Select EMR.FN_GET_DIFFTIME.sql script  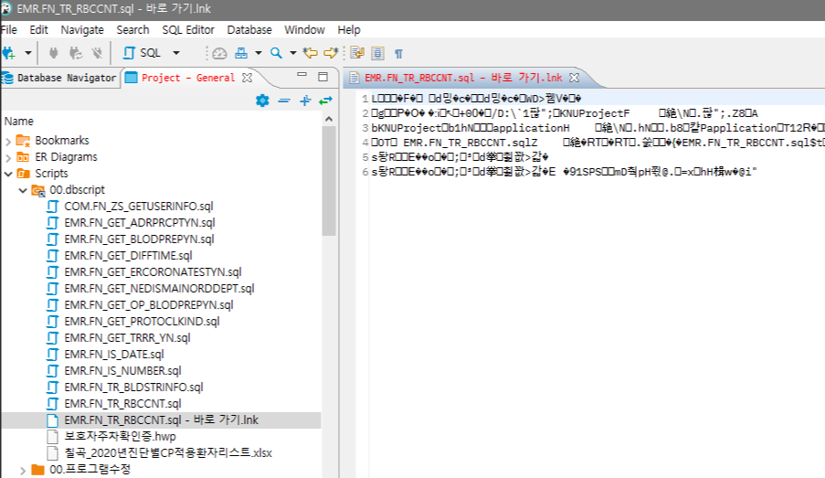click(x=128, y=255)
